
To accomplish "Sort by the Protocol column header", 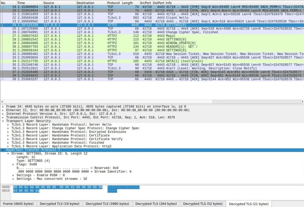I will 114,3.
